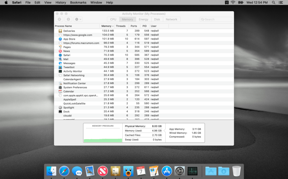Image resolution: width=288 pixels, height=179 pixels.
Task: Open the File menu
Action: (28, 3)
